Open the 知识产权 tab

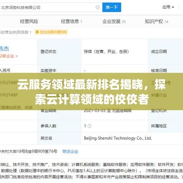[x=157, y=21]
